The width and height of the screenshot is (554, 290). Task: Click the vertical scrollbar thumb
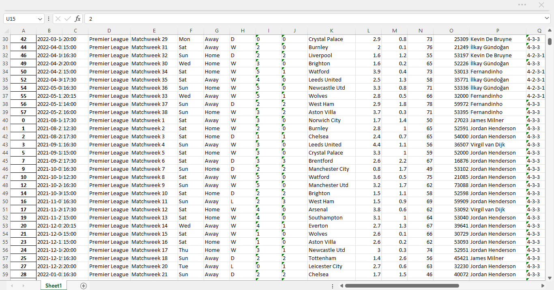point(550,42)
